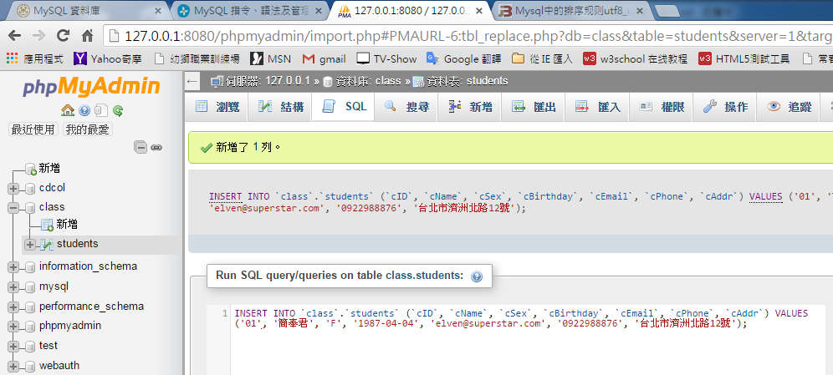This screenshot has width=833, height=375.
Task: Click the 最近使用 recent tables button
Action: coord(33,129)
